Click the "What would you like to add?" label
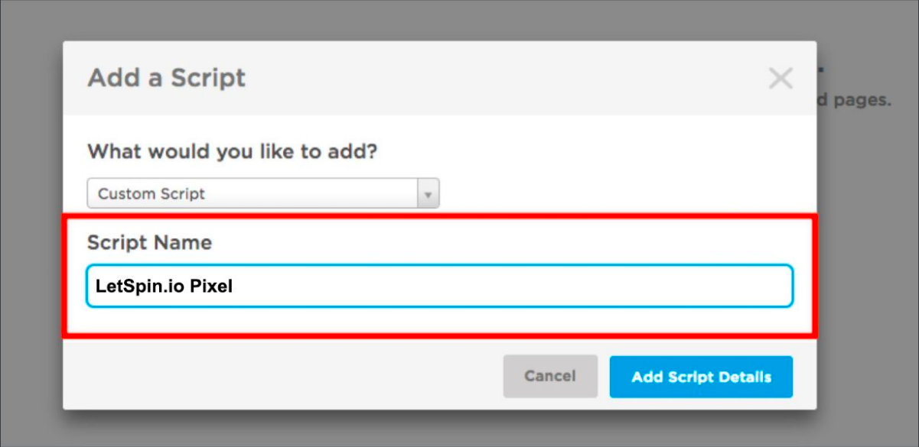The width and height of the screenshot is (919, 447). pyautogui.click(x=233, y=151)
